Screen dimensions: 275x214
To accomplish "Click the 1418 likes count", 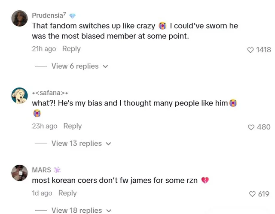I will [263, 50].
